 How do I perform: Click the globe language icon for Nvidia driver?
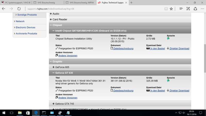168,81
